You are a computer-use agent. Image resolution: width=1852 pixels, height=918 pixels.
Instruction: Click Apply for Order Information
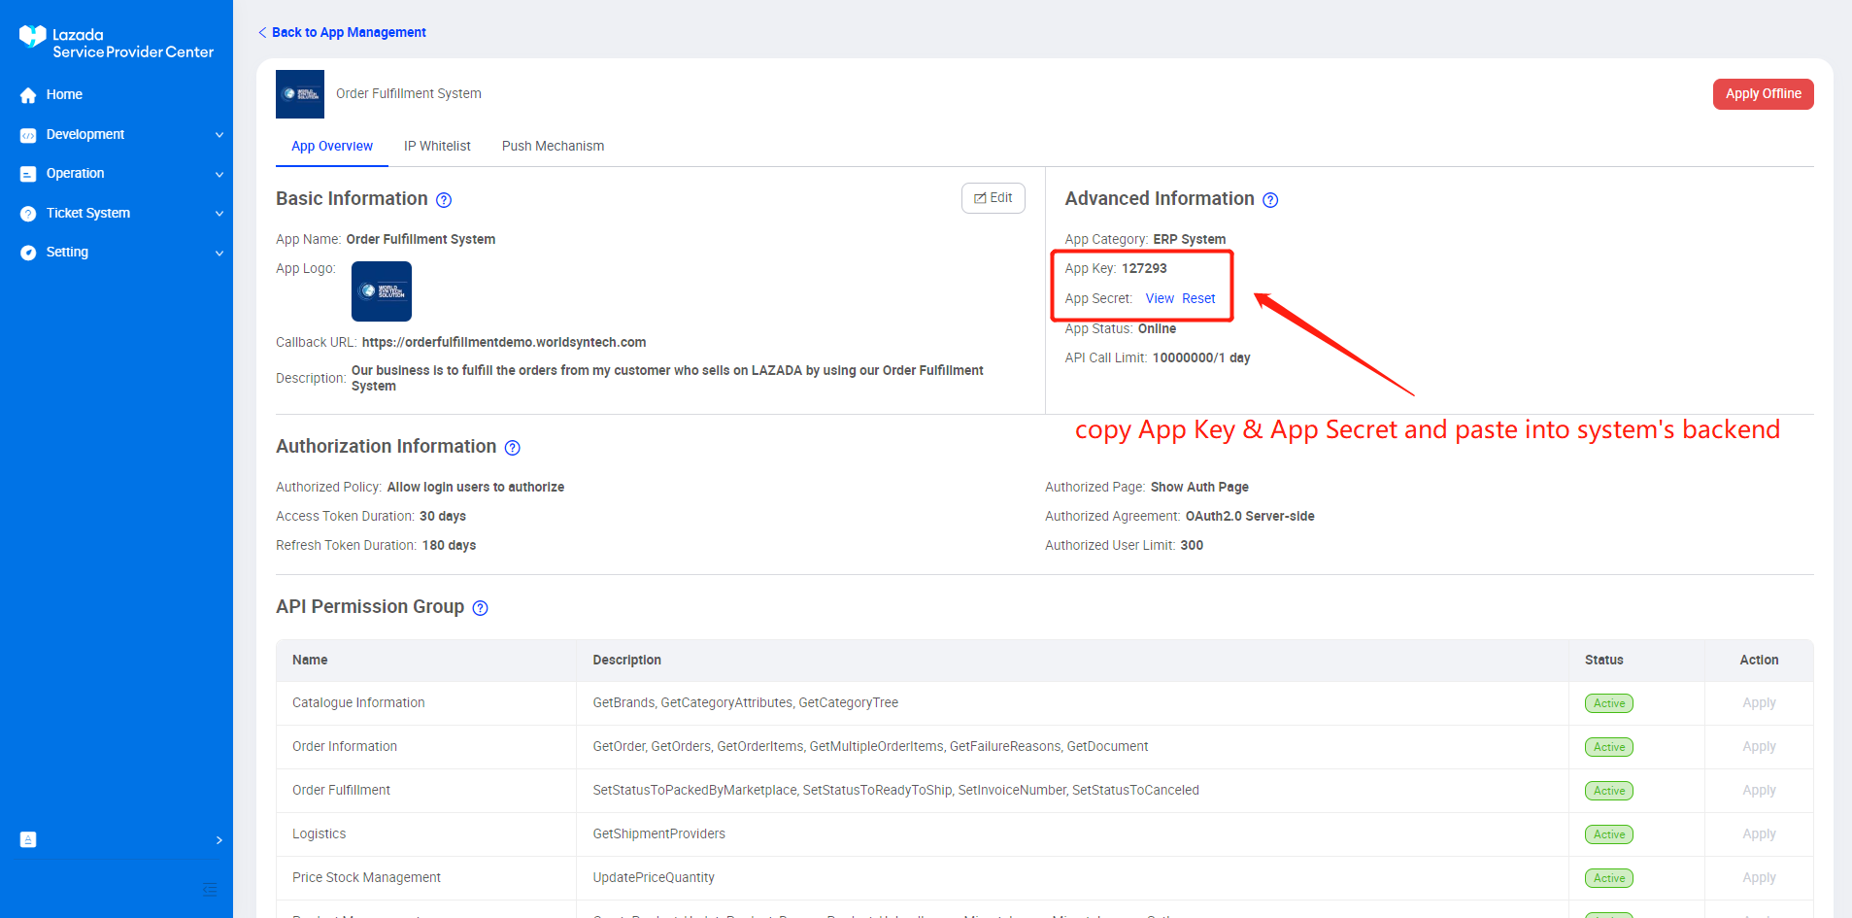(x=1759, y=747)
